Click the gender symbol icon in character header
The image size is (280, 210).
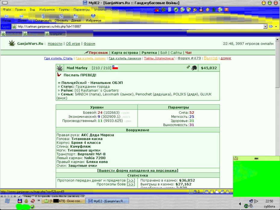point(188,67)
